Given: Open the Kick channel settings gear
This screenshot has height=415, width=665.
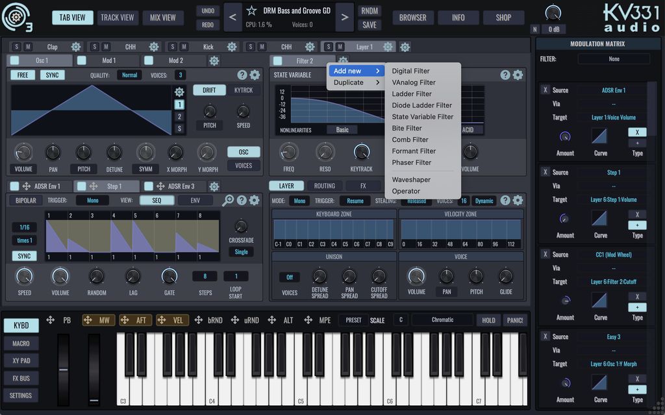Looking at the screenshot, I should pos(232,46).
